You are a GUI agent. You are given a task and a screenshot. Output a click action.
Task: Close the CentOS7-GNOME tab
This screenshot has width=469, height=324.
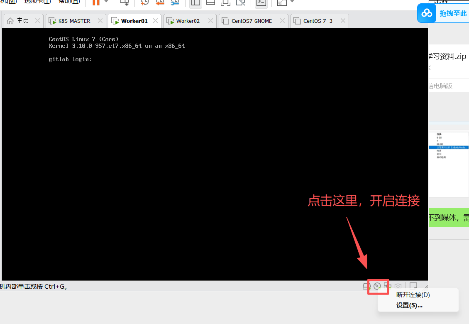[282, 21]
